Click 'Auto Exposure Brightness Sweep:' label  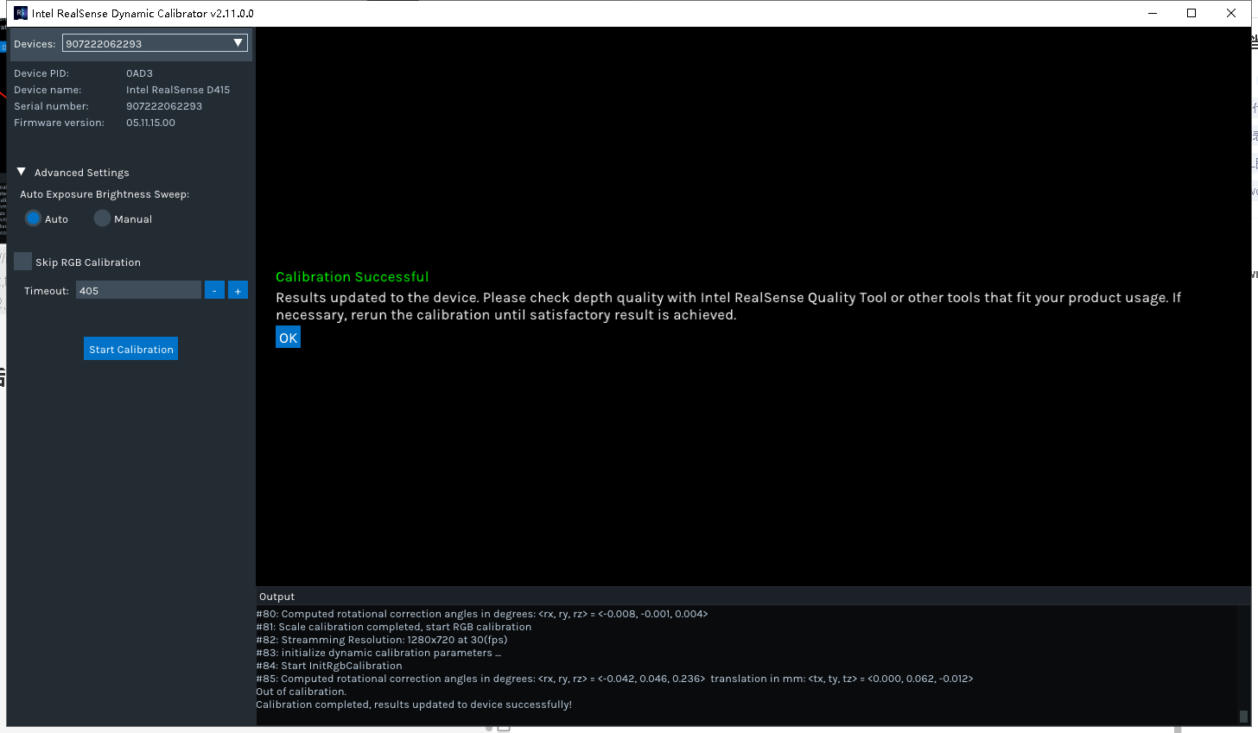click(x=105, y=194)
